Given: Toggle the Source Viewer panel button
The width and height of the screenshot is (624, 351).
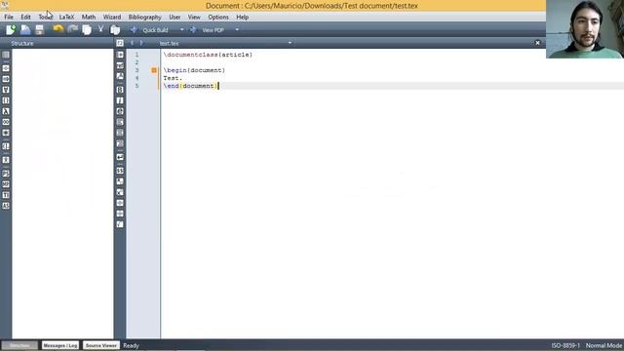Looking at the screenshot, I should [101, 345].
